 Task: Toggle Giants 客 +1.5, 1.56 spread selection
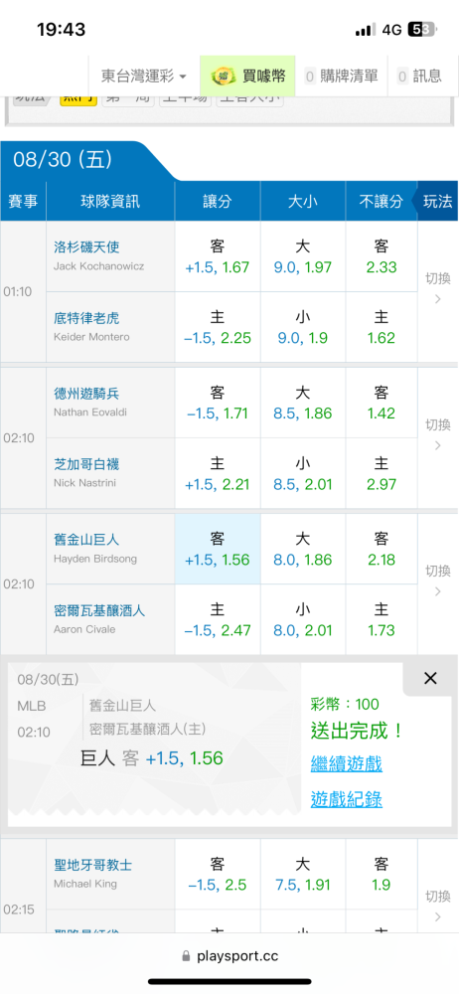click(x=218, y=549)
